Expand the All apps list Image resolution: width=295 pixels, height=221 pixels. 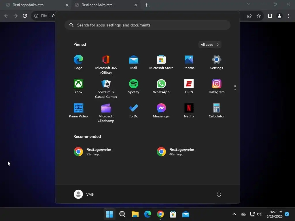tap(210, 45)
